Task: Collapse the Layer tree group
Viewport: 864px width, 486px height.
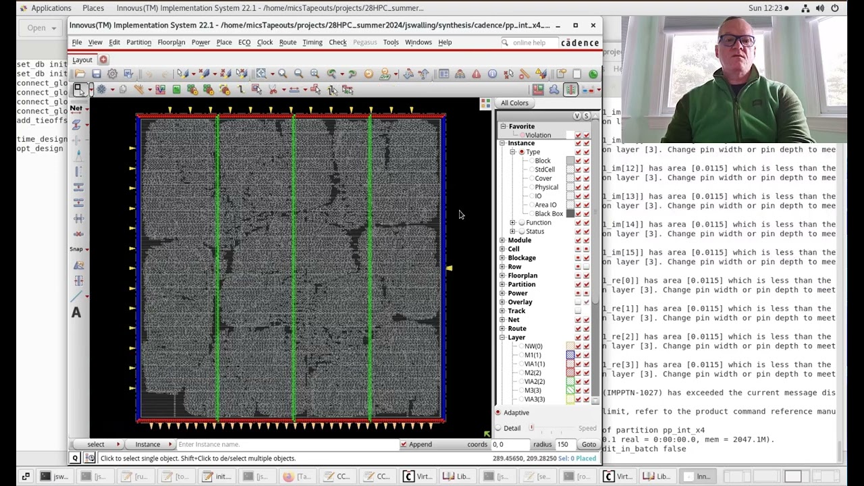Action: point(502,337)
